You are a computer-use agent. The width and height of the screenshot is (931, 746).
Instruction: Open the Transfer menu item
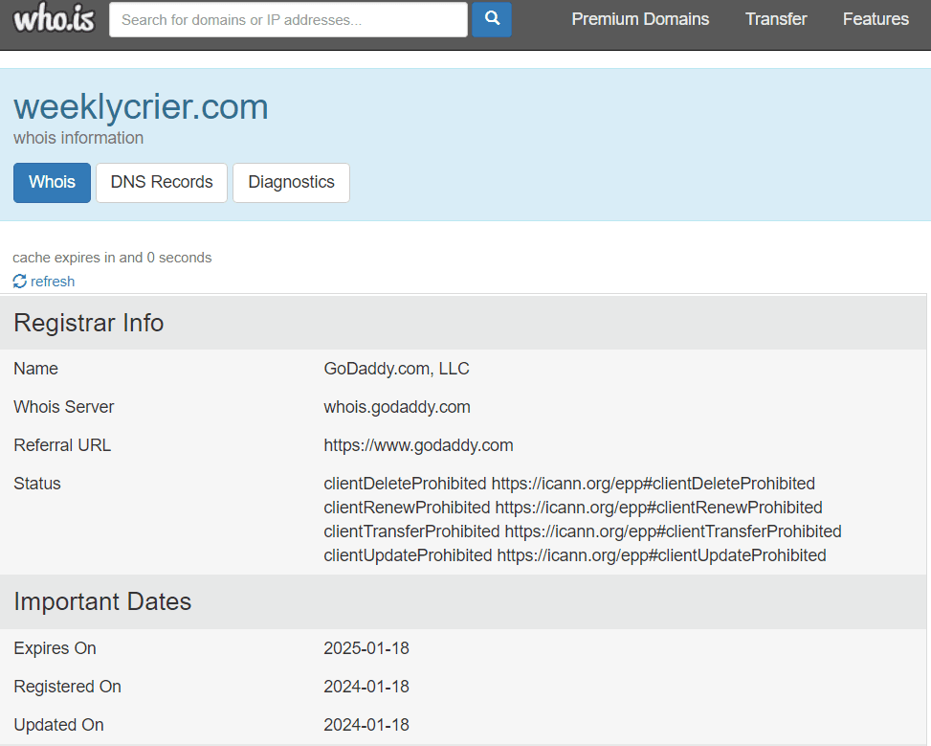(x=776, y=19)
